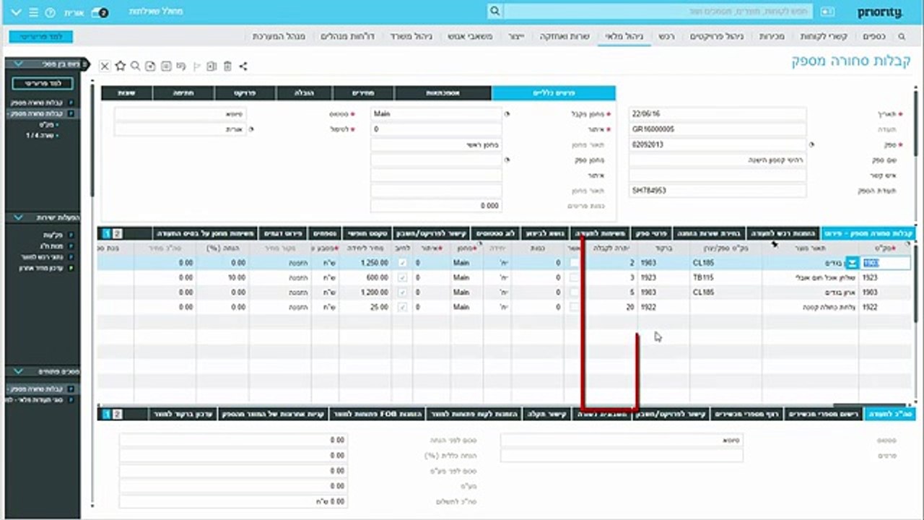Viewport: 924px width, 520px height.
Task: Collapse the הפעלות ישירות panel chevron
Action: (18, 217)
